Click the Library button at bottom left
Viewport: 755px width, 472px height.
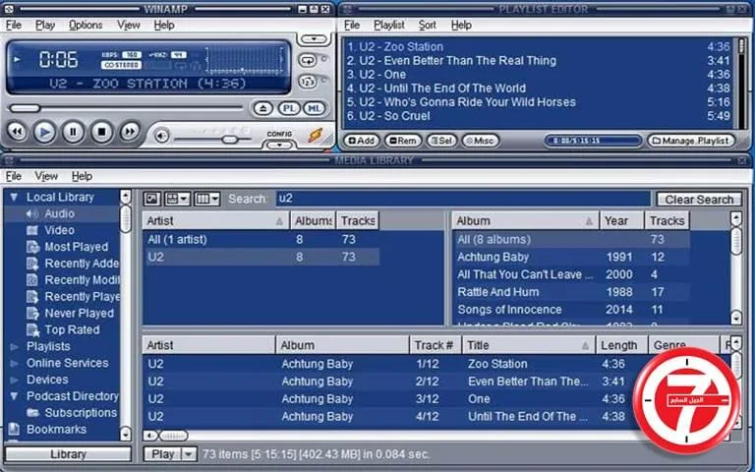(x=68, y=454)
